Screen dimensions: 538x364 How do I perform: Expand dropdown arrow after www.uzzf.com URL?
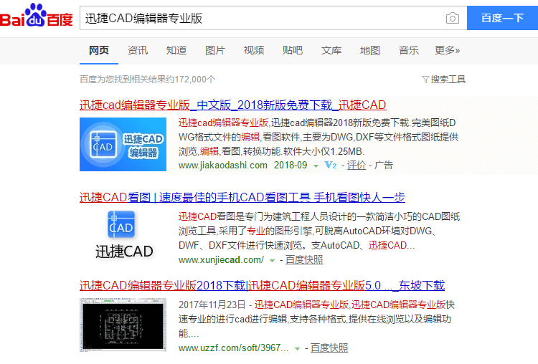pos(297,348)
